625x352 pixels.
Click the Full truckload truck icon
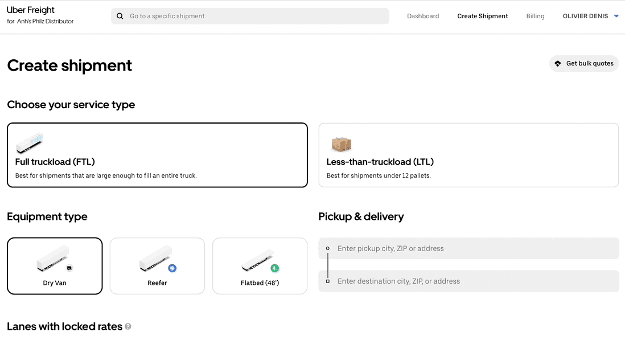(30, 143)
